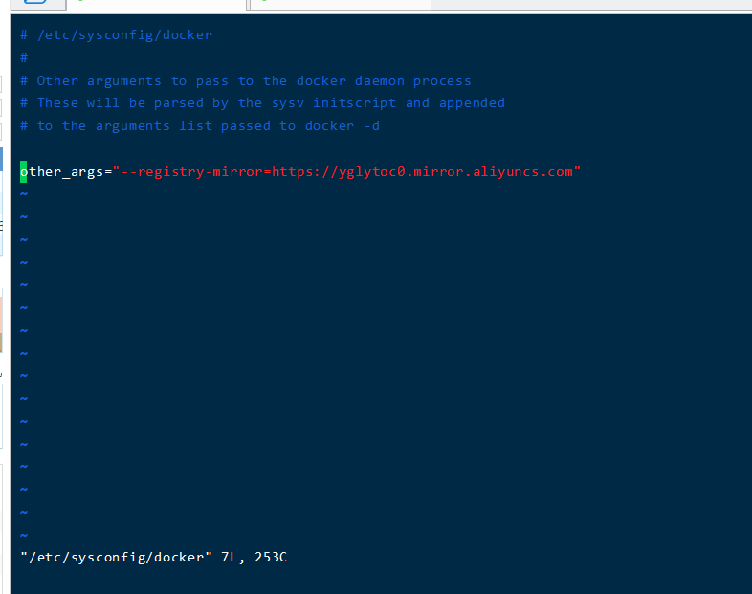The height and width of the screenshot is (594, 752).
Task: Click the 'Other arguments to pass' comment line
Action: tap(246, 80)
